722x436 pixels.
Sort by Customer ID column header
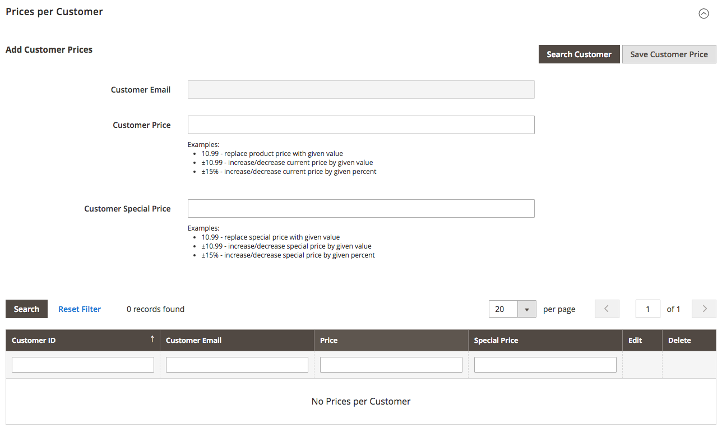click(x=83, y=341)
